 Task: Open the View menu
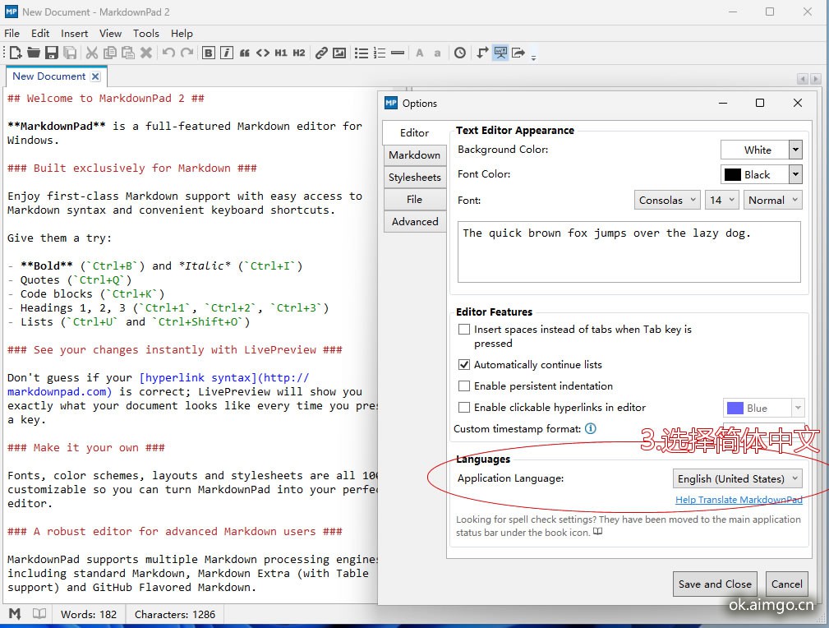pyautogui.click(x=110, y=34)
